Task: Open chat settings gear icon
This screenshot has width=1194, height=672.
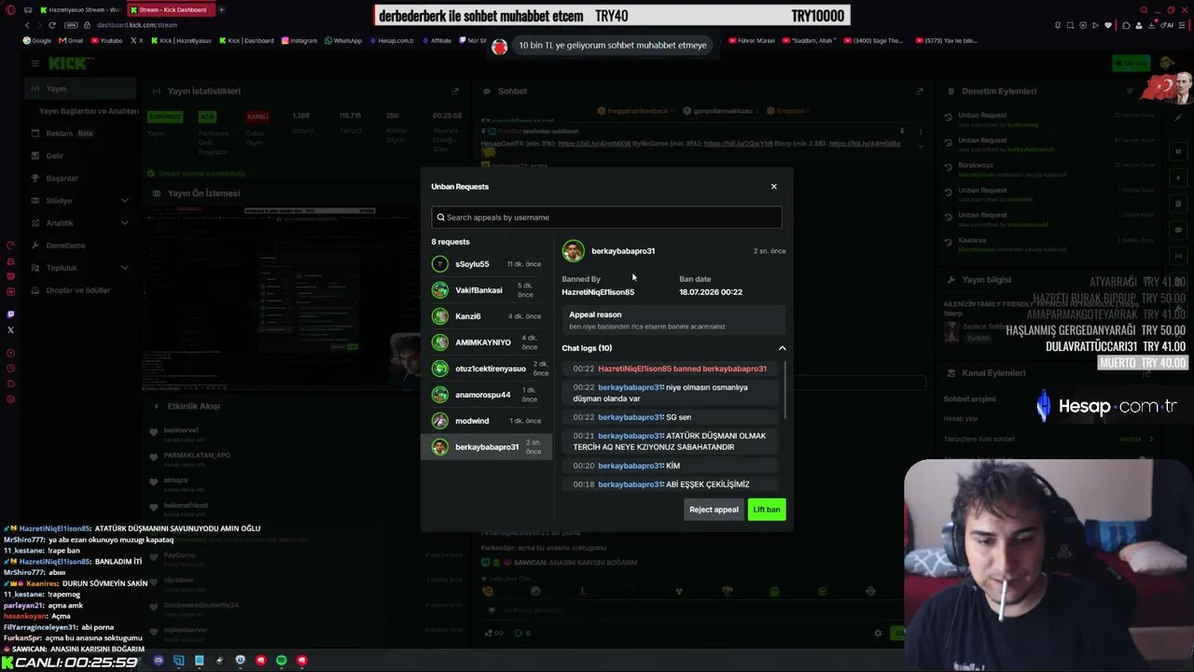Action: (877, 633)
